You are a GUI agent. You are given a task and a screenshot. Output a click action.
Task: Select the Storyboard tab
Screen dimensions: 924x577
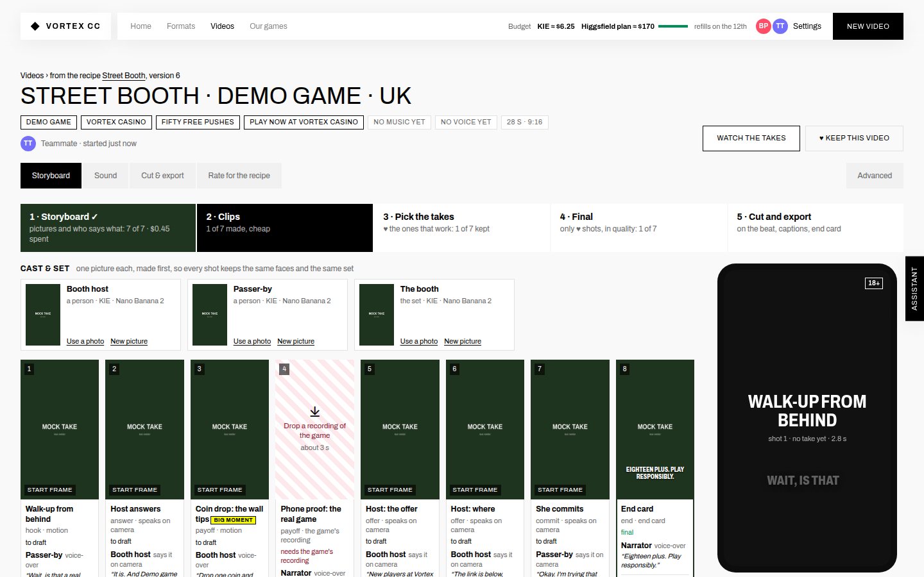(51, 176)
